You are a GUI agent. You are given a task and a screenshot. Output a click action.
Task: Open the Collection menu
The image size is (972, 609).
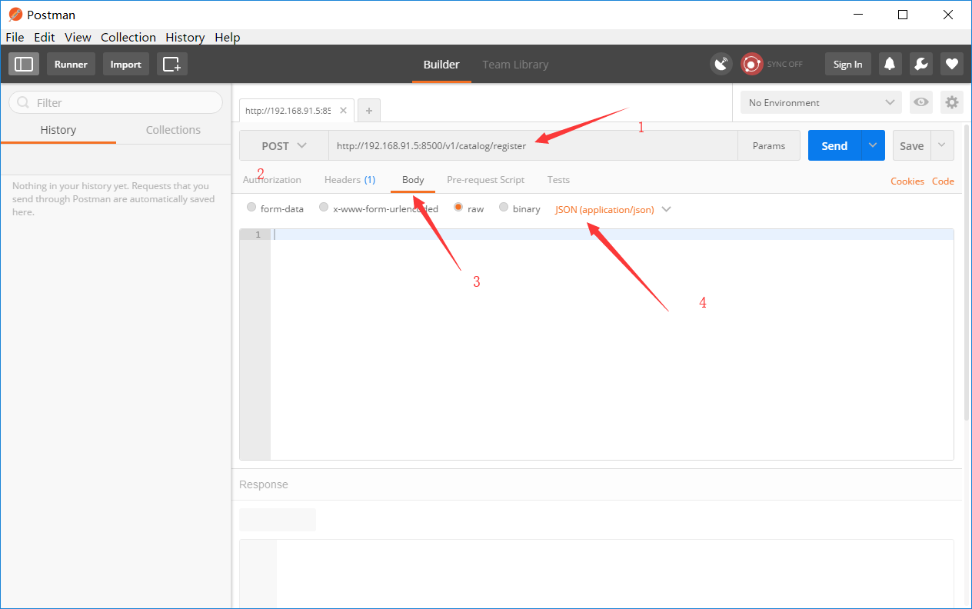[128, 37]
